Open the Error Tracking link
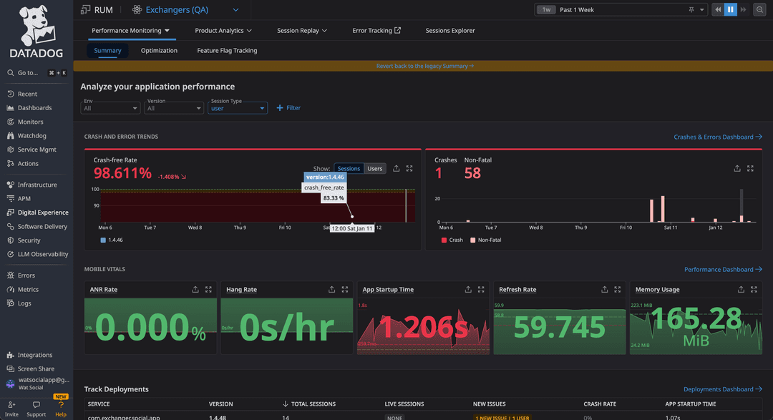 pyautogui.click(x=376, y=31)
